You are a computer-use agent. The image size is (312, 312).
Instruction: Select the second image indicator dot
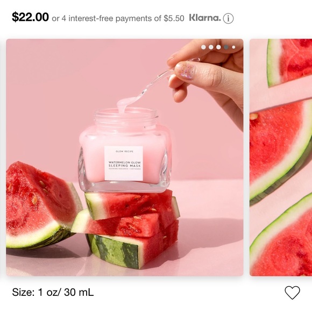211,47
